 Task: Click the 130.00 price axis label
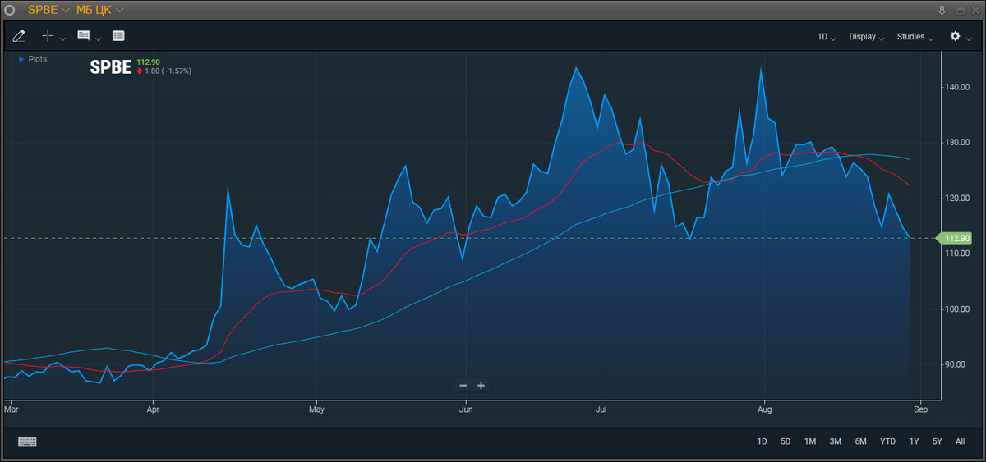959,143
